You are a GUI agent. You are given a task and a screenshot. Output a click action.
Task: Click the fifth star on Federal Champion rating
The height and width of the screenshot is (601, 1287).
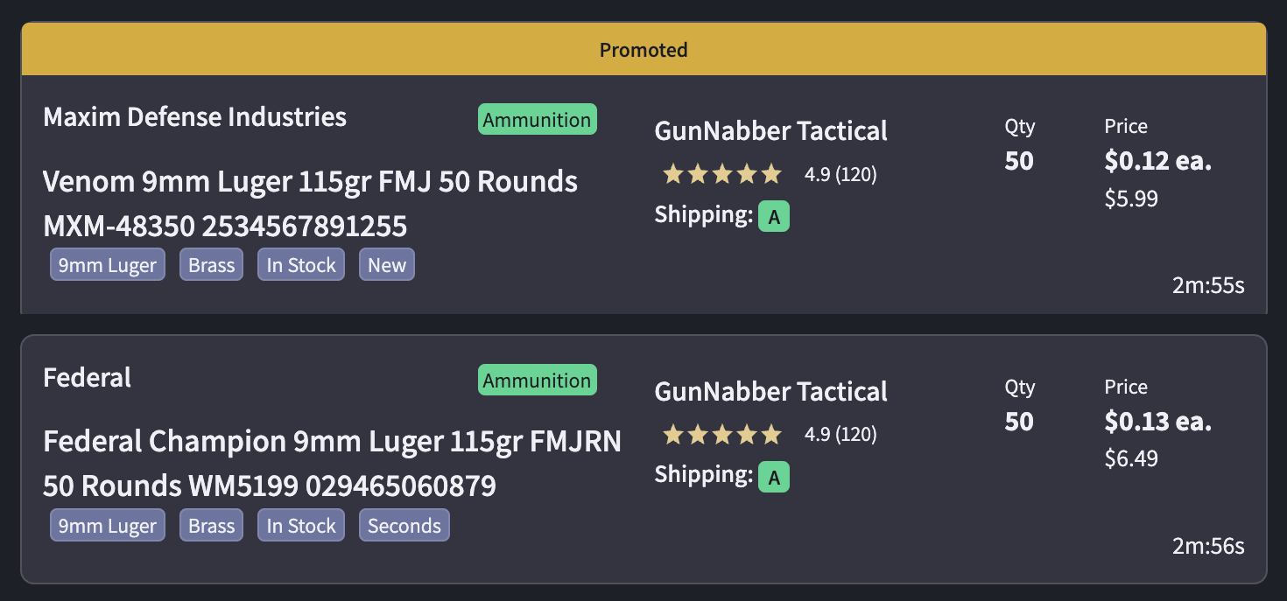tap(771, 434)
